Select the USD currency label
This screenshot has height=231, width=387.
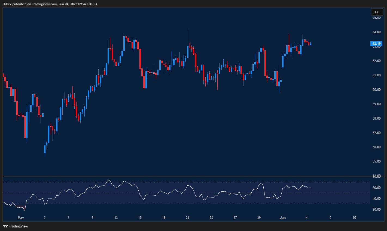tap(376, 12)
